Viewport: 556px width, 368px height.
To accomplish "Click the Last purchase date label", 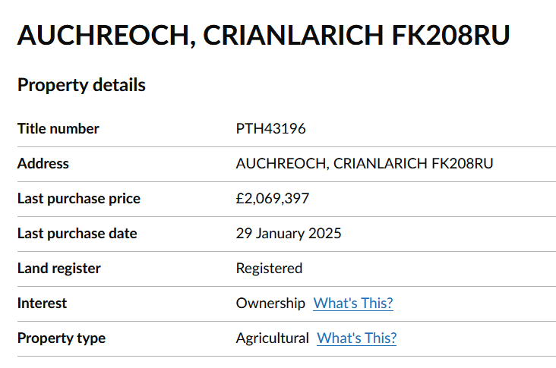I will coord(77,234).
